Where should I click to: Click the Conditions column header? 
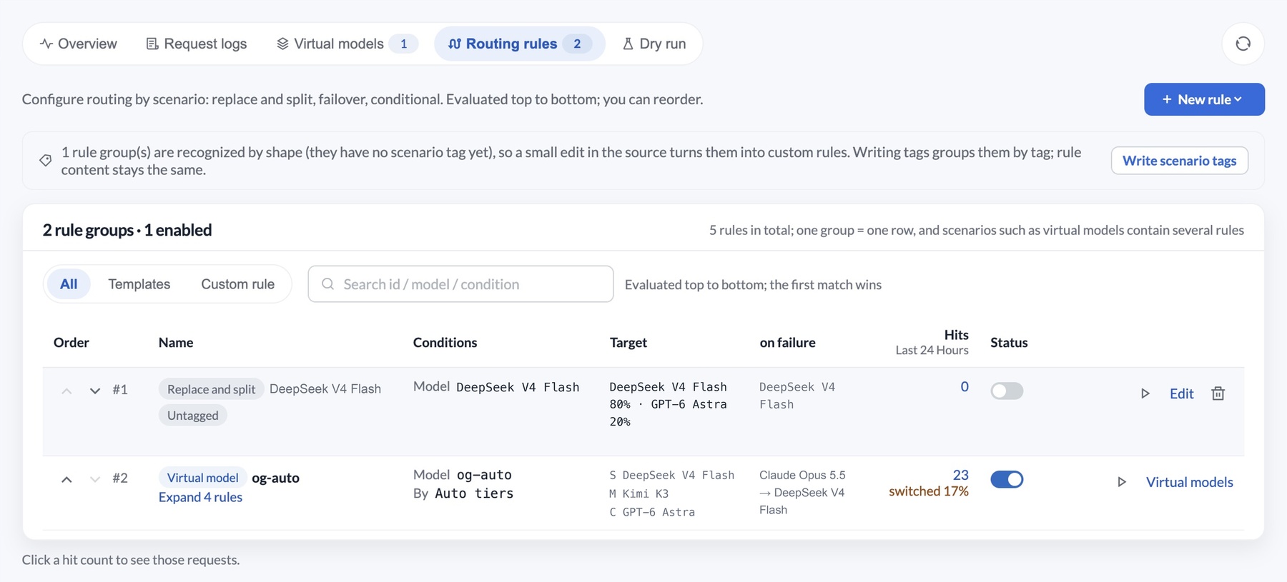(x=445, y=343)
